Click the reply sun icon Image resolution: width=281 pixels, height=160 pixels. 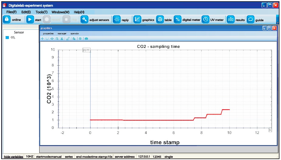116,20
